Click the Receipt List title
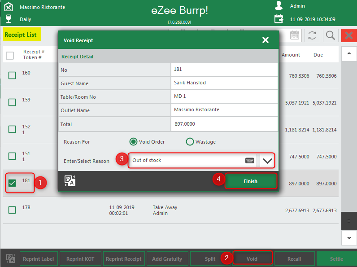Image resolution: width=357 pixels, height=267 pixels. point(21,35)
